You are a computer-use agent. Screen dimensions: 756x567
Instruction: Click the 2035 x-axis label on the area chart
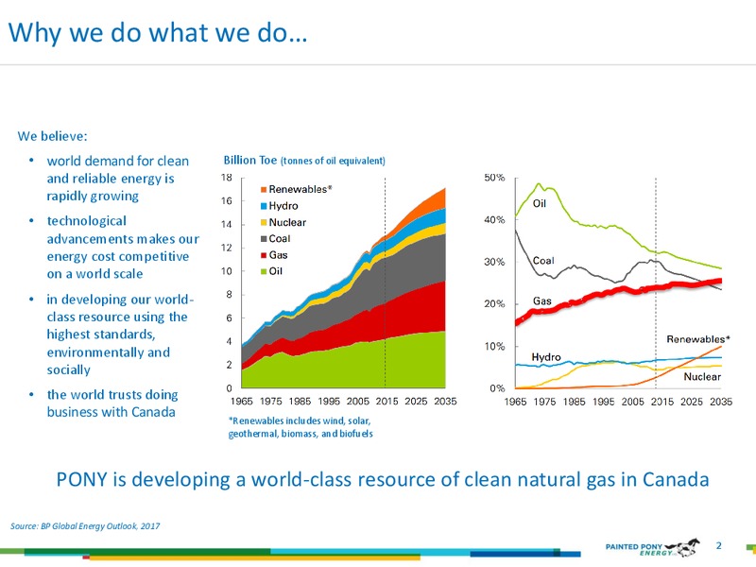[x=445, y=401]
